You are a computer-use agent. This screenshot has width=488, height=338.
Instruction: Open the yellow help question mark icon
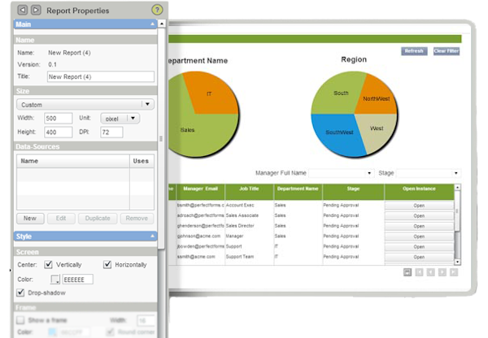[x=157, y=10]
